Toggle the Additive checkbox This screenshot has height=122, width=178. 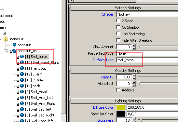[118, 90]
